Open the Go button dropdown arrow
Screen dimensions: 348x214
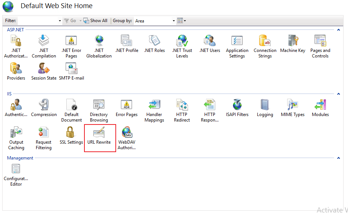pyautogui.click(x=80, y=21)
